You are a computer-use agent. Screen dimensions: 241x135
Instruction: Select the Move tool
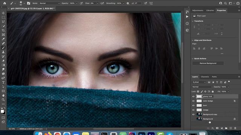pos(3,13)
